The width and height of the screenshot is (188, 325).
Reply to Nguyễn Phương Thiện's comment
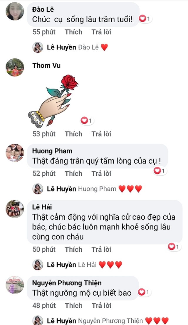pos(101,306)
